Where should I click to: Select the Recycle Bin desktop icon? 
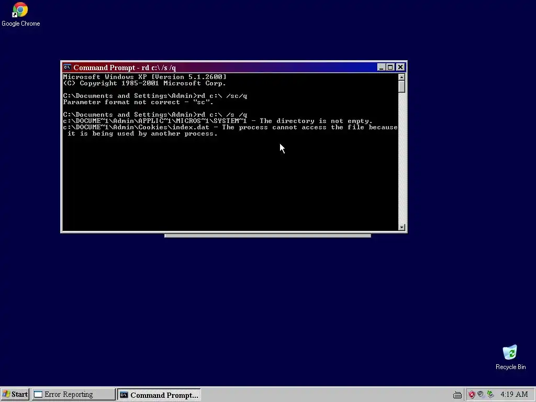[x=510, y=357]
